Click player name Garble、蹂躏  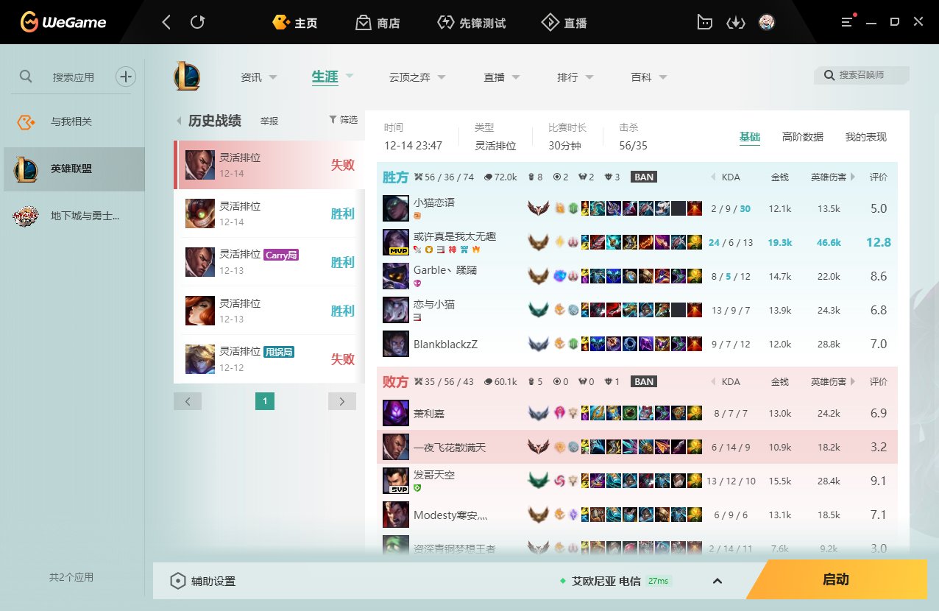[445, 270]
